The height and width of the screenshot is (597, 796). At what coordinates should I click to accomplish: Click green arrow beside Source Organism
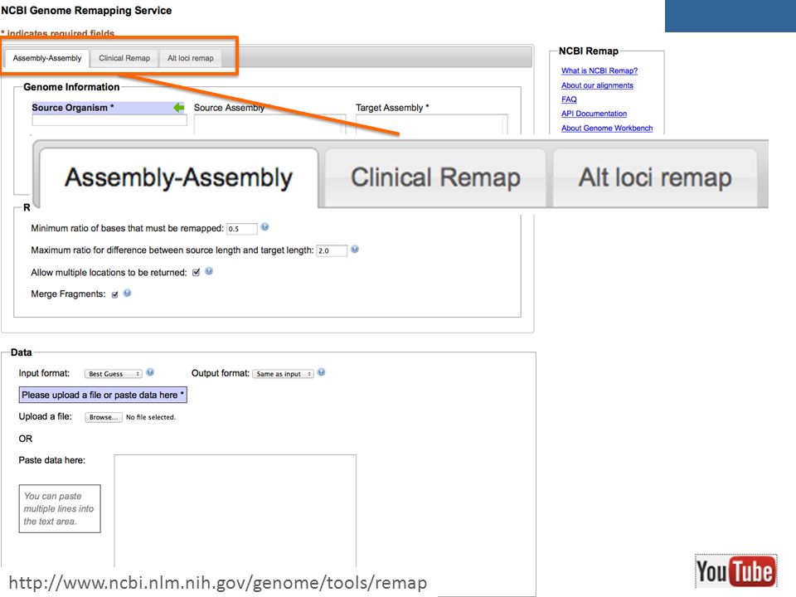pos(179,107)
